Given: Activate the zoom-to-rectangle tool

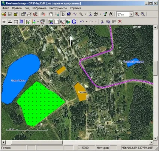Looking at the screenshot, I should (x=57, y=14).
